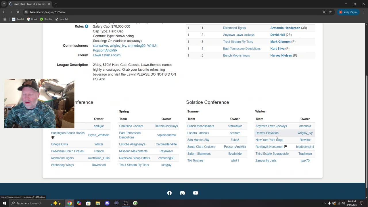This screenshot has width=368, height=207.
Task: Open Huntington Beach Hobos team page
Action: click(x=68, y=133)
